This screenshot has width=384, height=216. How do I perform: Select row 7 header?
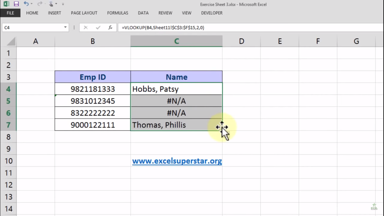[x=8, y=125]
